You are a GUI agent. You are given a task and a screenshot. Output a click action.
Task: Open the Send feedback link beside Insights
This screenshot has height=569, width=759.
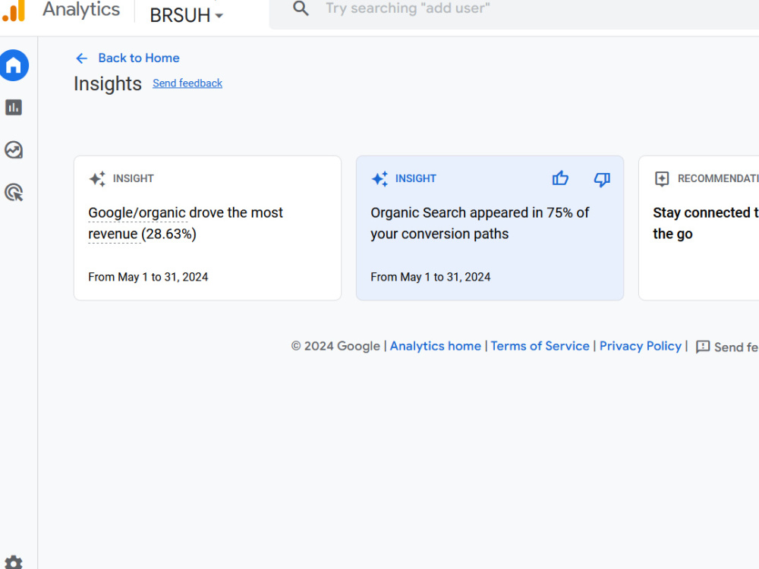187,83
